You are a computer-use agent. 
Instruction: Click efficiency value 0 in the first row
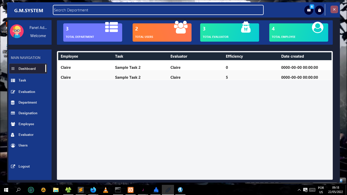(x=227, y=68)
